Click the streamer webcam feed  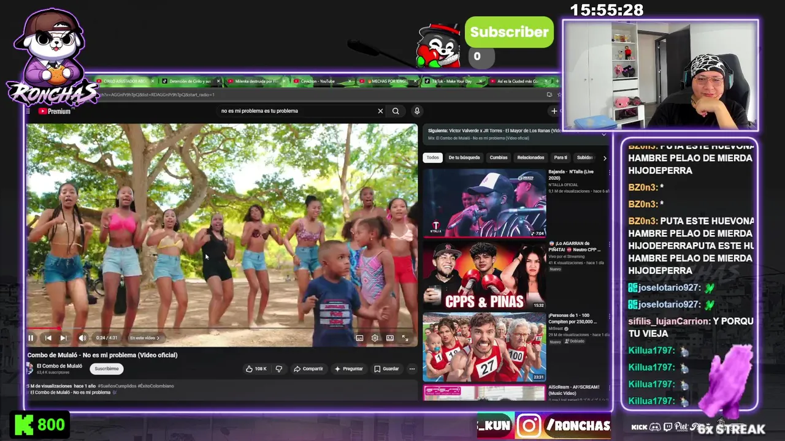click(661, 75)
